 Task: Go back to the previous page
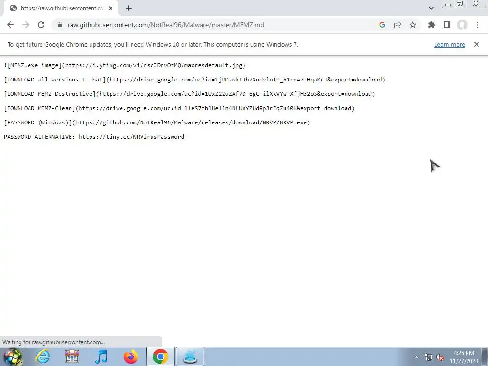tap(10, 25)
